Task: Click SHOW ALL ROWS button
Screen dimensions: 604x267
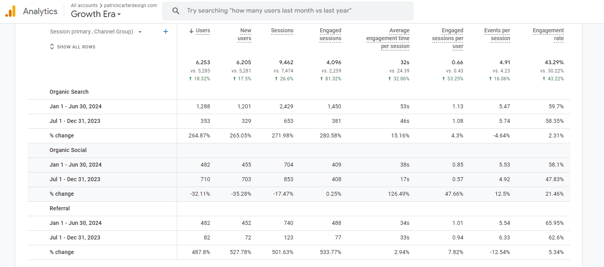Action: [76, 47]
